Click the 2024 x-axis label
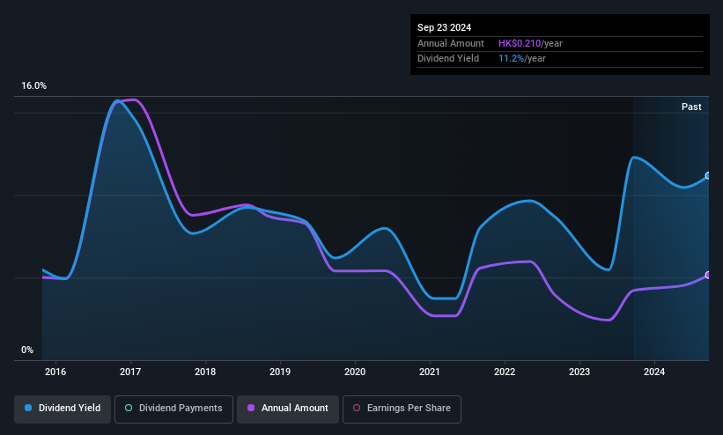 pyautogui.click(x=654, y=372)
